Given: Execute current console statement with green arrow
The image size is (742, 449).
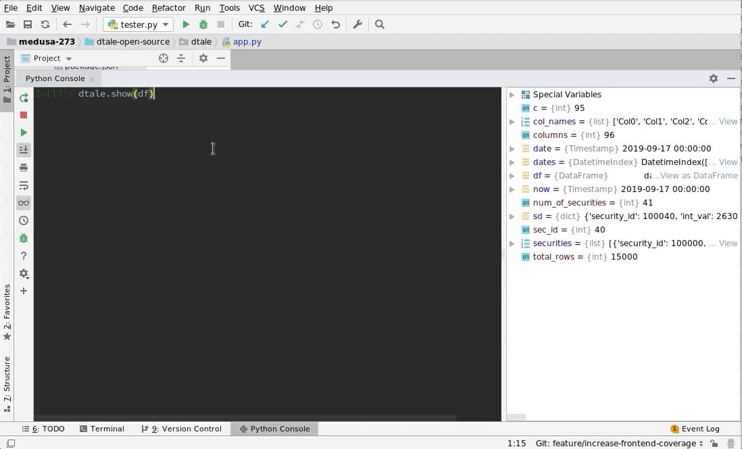Looking at the screenshot, I should 24,132.
